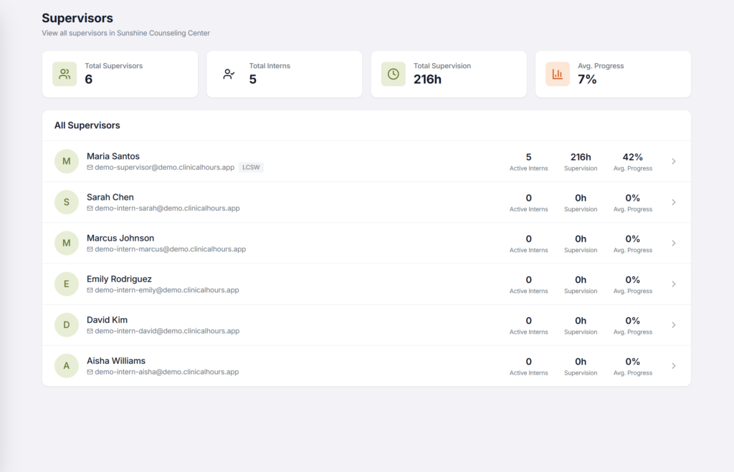Image resolution: width=734 pixels, height=472 pixels.
Task: Click the LCSW badge next to Maria Santos
Action: 252,167
